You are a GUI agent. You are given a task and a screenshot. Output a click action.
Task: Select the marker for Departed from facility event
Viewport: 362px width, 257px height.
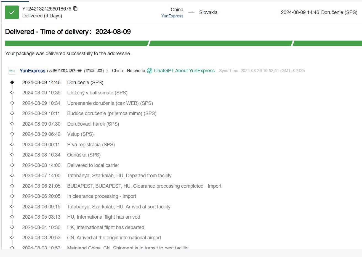pos(12,176)
